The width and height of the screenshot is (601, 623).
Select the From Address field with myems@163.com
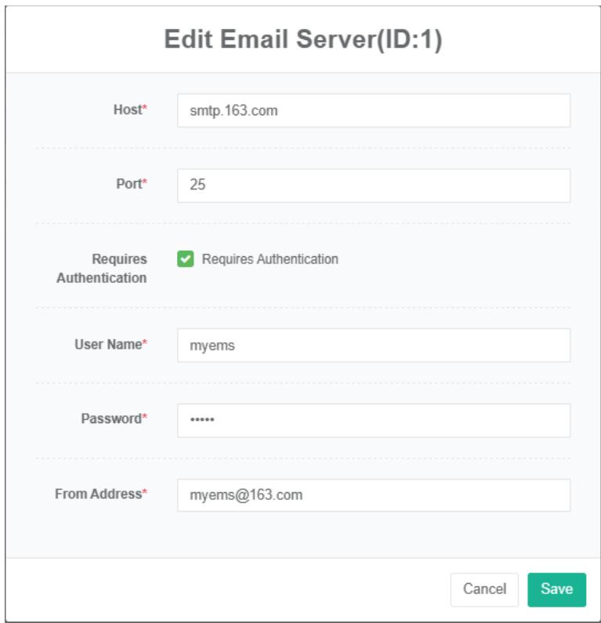373,495
